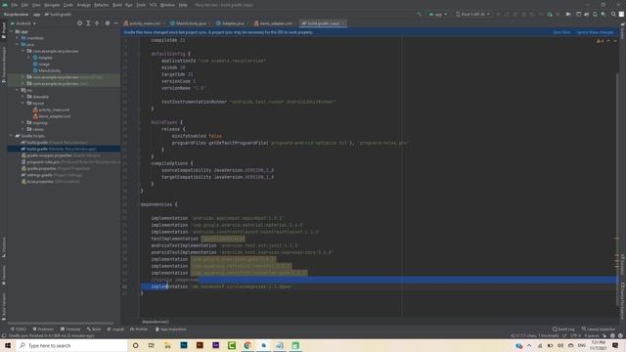Hide the Project panel with minus icon
The width and height of the screenshot is (626, 352).
click(115, 23)
